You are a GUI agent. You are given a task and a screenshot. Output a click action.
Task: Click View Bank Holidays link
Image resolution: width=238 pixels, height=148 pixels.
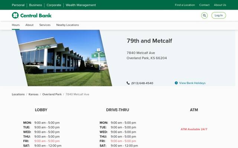point(192,83)
